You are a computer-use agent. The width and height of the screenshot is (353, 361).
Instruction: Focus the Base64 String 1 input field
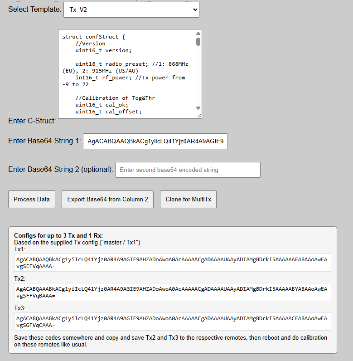[x=155, y=141]
